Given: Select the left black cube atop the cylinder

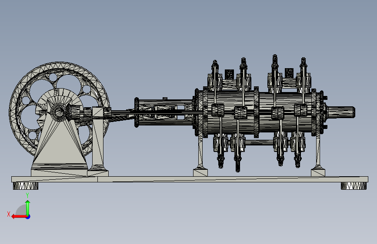Looking at the screenshot, I should point(229,74).
